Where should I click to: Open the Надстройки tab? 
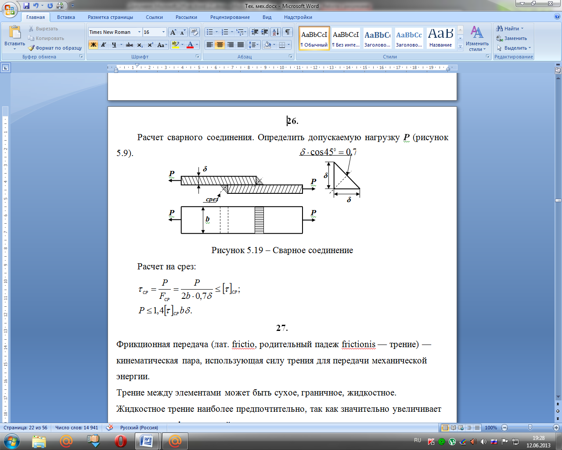coord(298,17)
